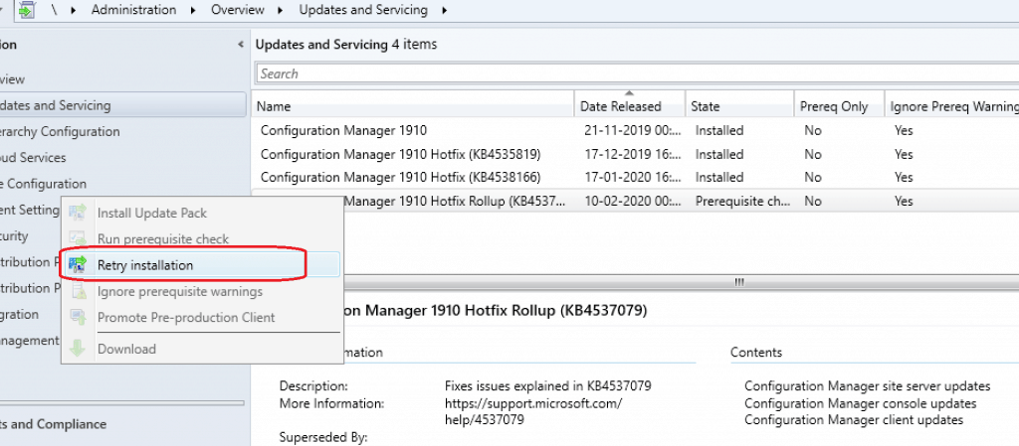1019x446 pixels.
Task: Click the Ignore prerequisite warnings icon
Action: 78,291
